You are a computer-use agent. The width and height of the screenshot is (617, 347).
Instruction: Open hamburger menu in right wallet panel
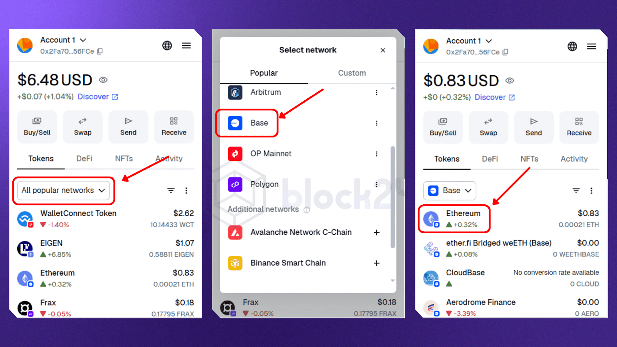click(x=592, y=47)
